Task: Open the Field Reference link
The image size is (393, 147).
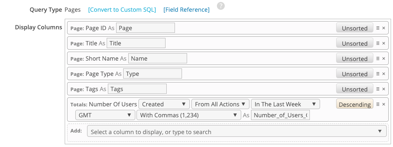Action: (186, 10)
